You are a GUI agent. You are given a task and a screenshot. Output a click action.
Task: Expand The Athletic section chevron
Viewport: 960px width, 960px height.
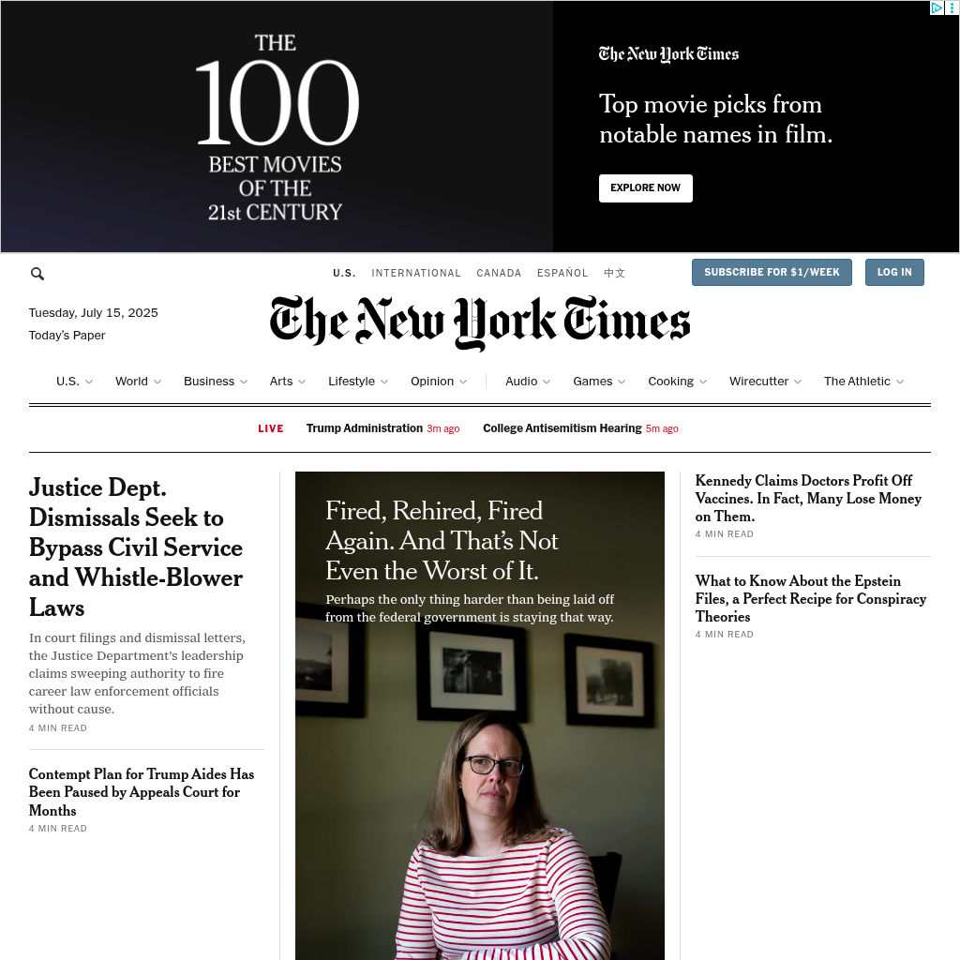pos(899,382)
